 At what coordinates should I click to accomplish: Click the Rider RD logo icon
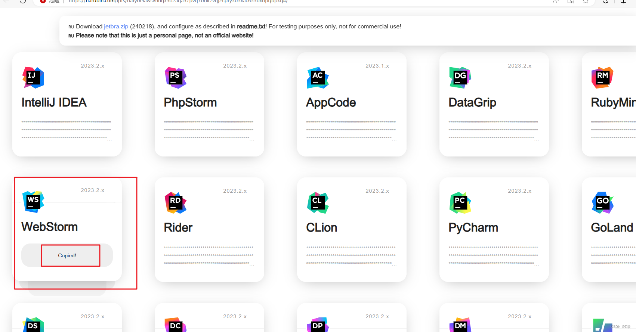176,203
